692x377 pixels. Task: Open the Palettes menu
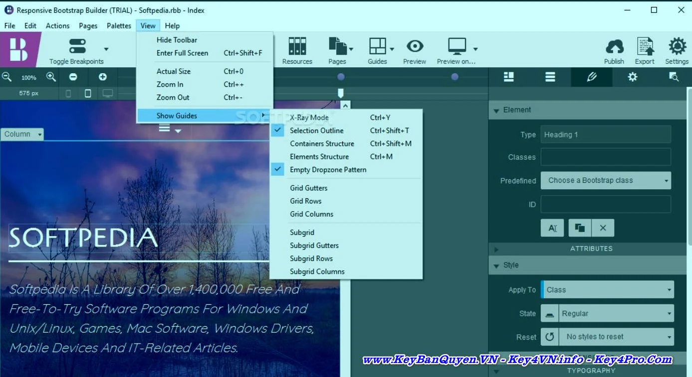pos(119,25)
